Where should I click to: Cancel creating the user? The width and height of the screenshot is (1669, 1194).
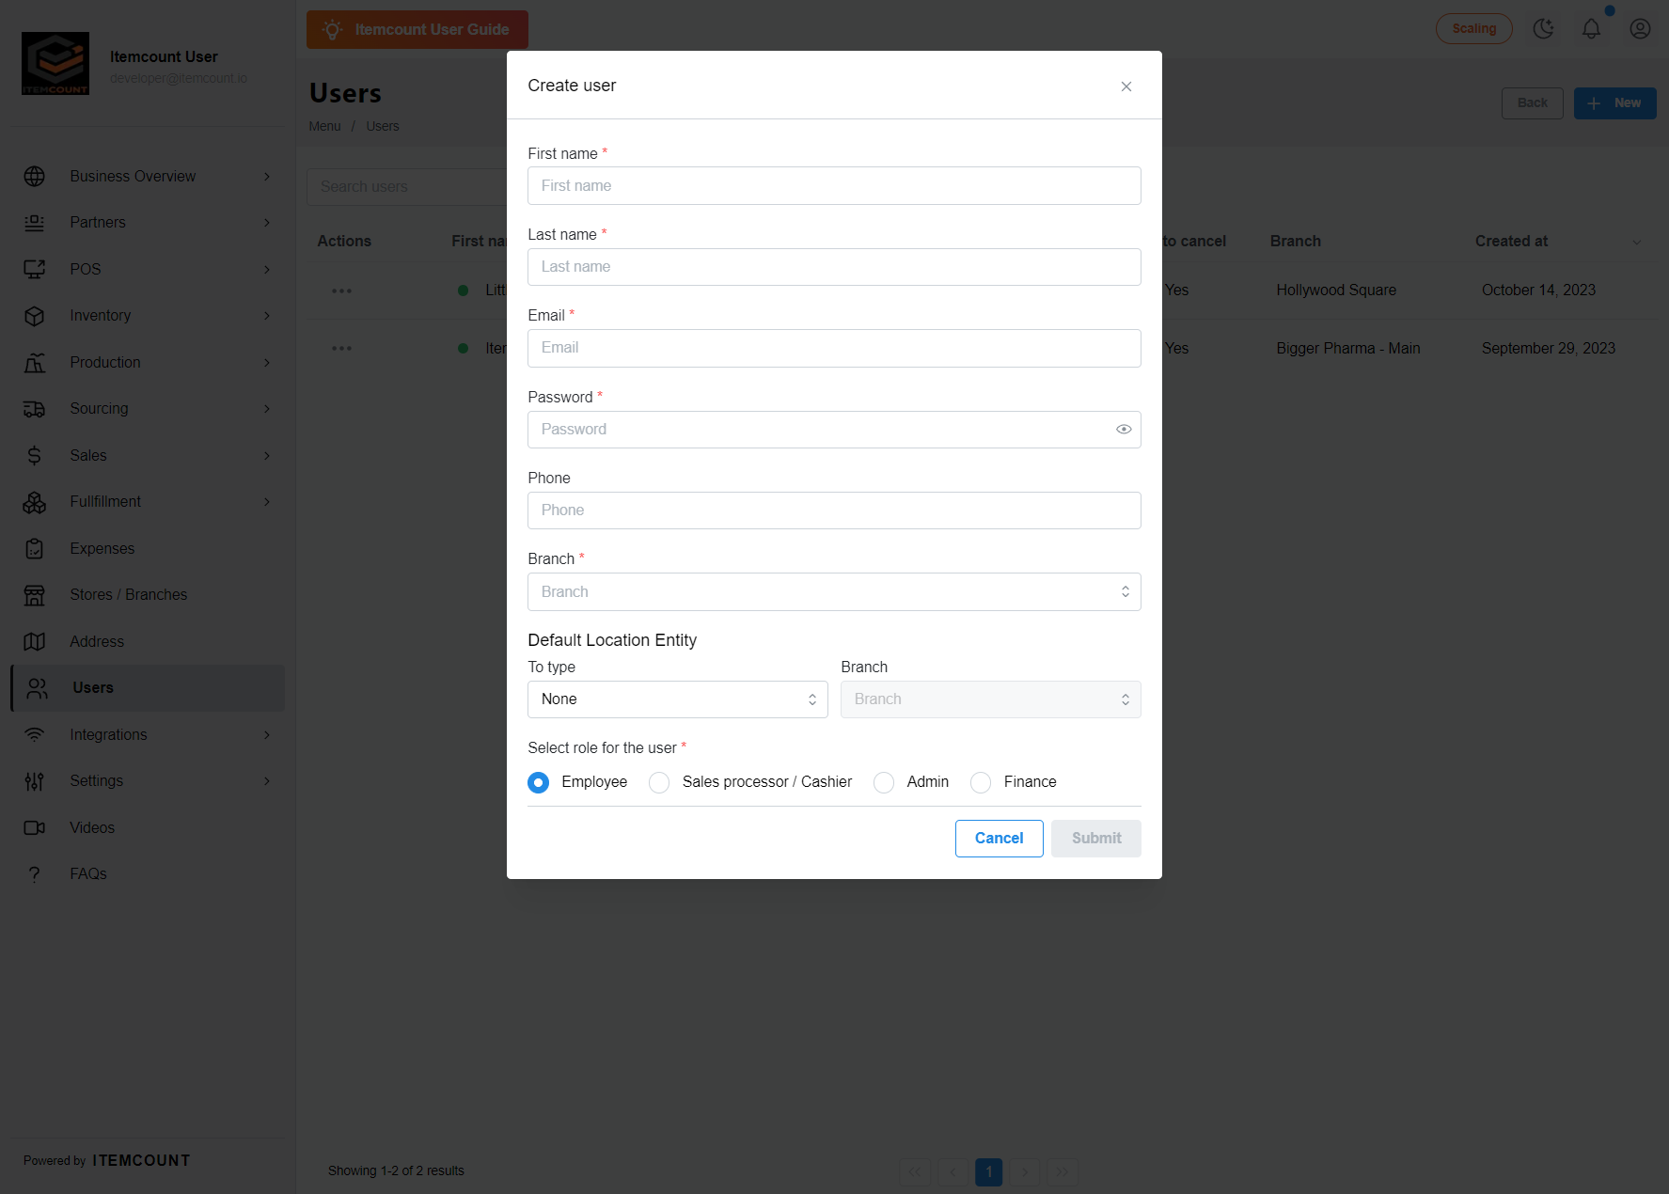999,839
